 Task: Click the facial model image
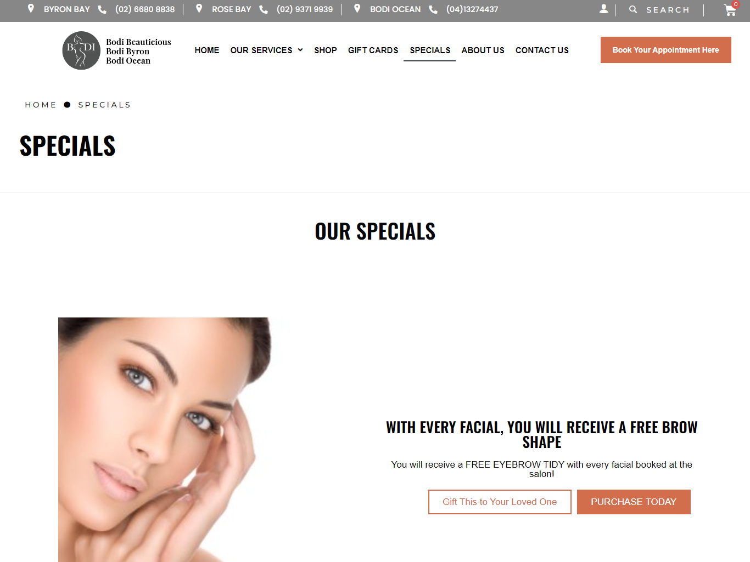[x=165, y=440]
